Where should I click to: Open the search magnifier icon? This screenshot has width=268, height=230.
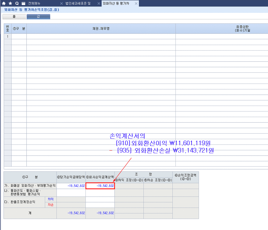point(17,3)
